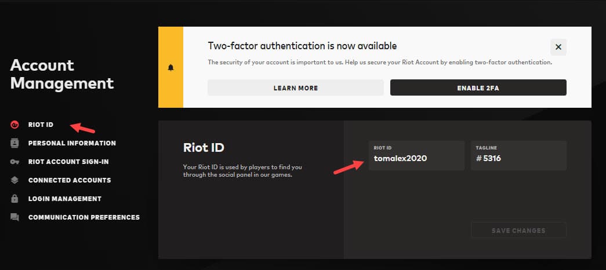Go to PERSONAL INFORMATION section

pyautogui.click(x=72, y=143)
